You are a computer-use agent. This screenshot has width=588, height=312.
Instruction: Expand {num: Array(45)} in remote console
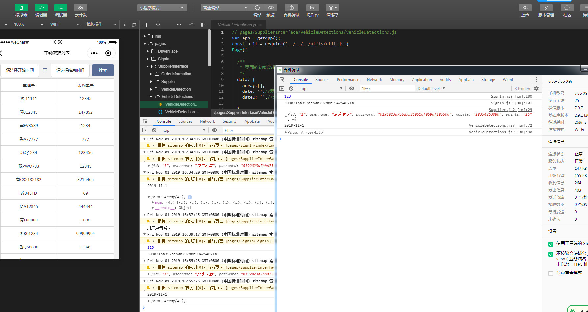coord(286,132)
